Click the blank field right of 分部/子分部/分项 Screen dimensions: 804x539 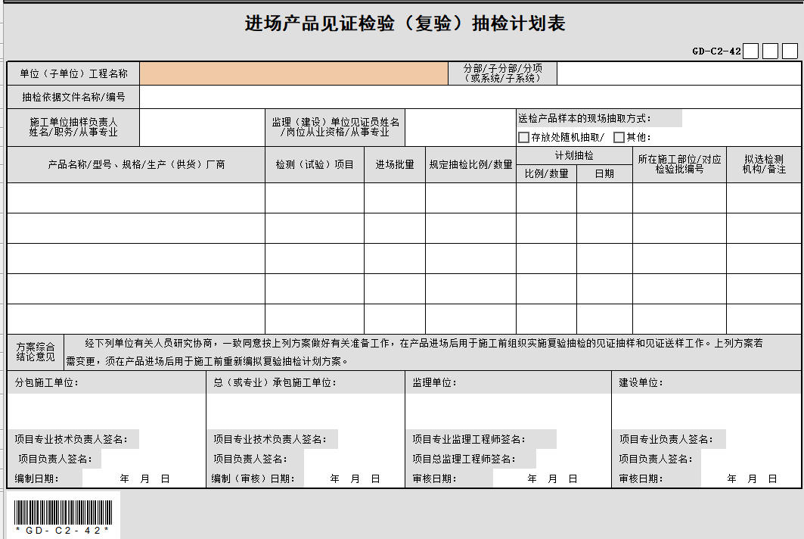tap(678, 73)
